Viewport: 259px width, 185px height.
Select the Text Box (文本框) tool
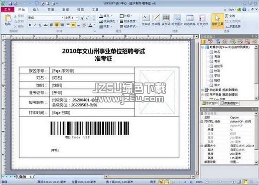coord(156,20)
